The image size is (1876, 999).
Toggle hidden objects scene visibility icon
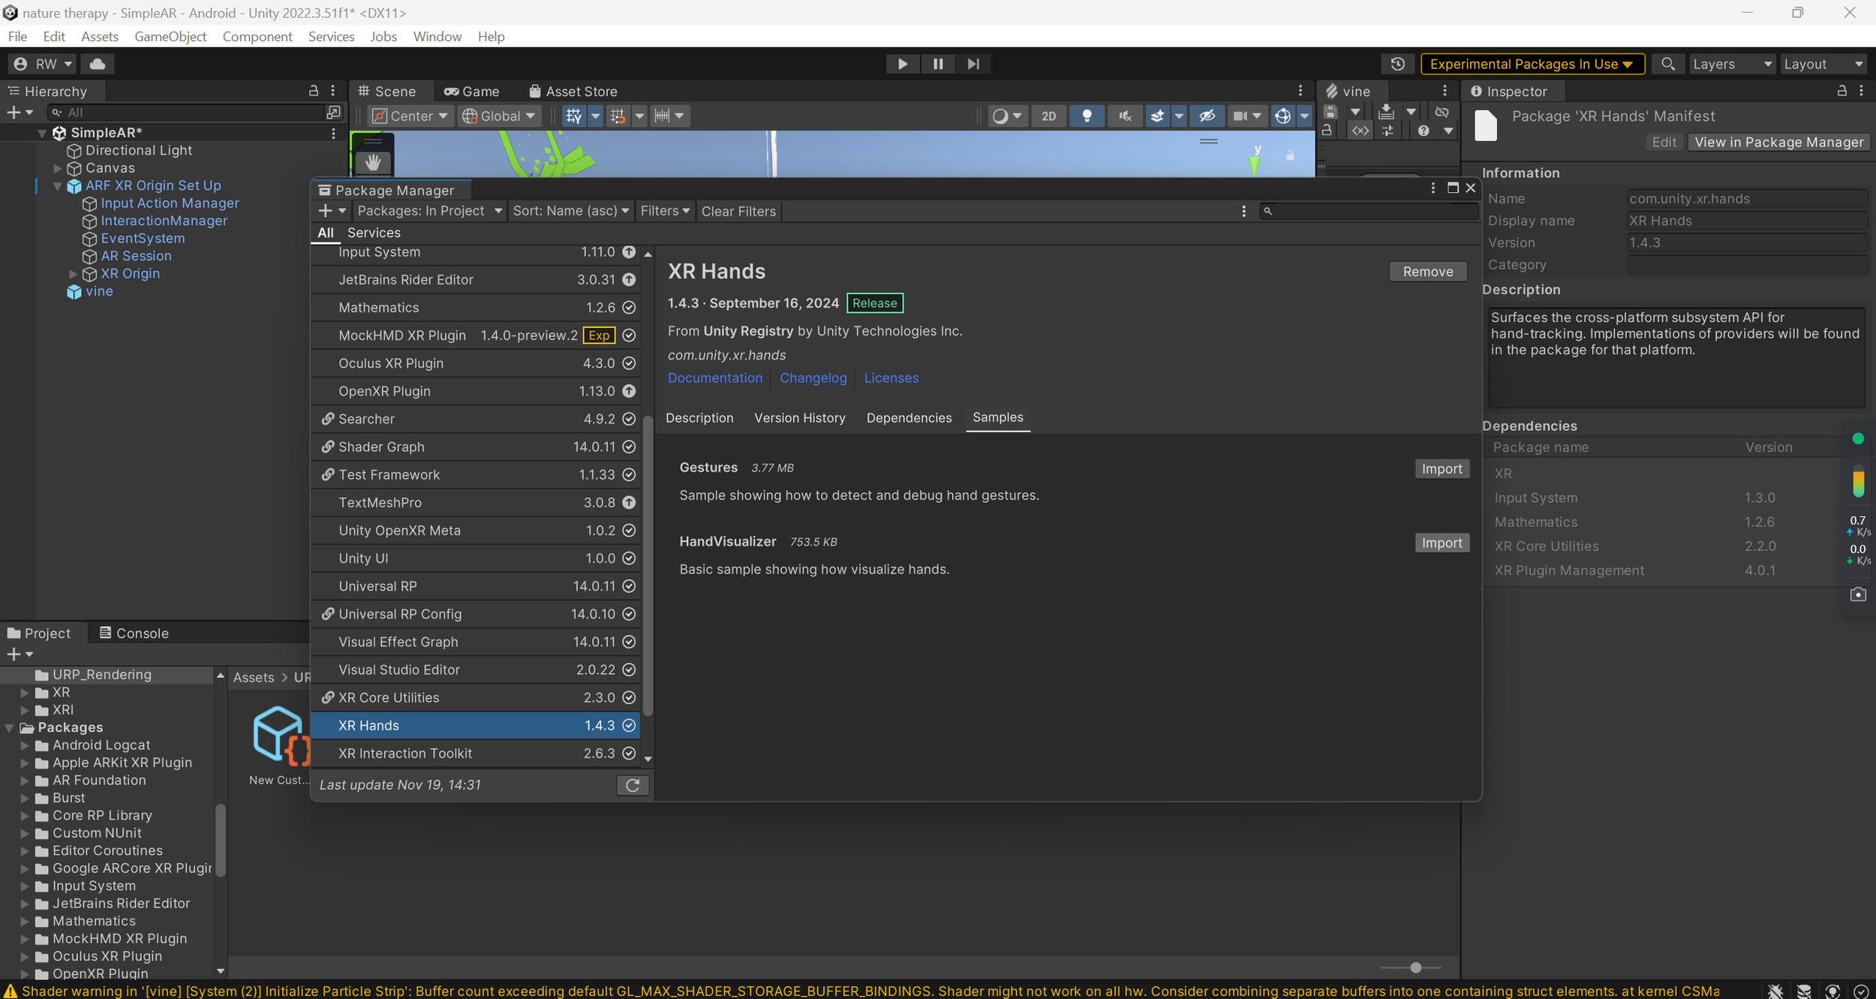[x=1207, y=116]
